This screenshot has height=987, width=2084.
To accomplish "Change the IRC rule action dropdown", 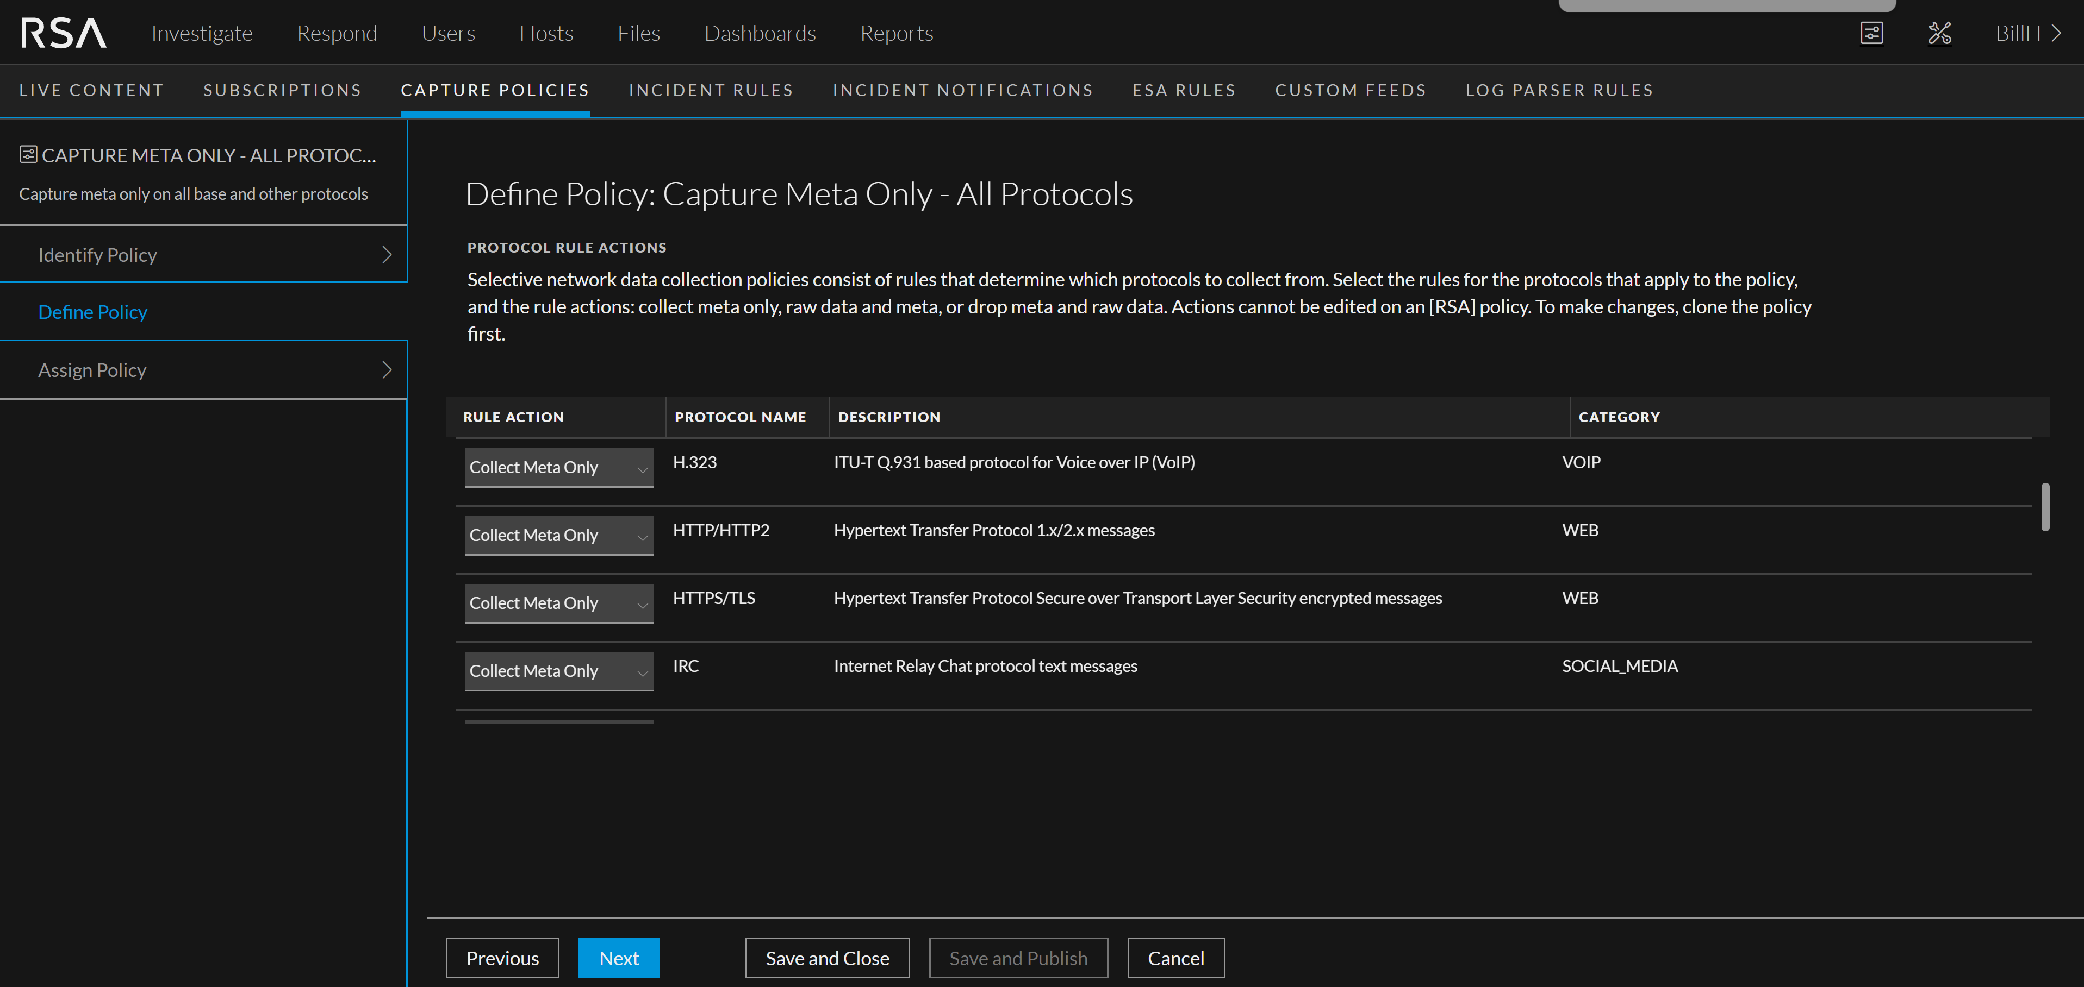I will [x=558, y=671].
